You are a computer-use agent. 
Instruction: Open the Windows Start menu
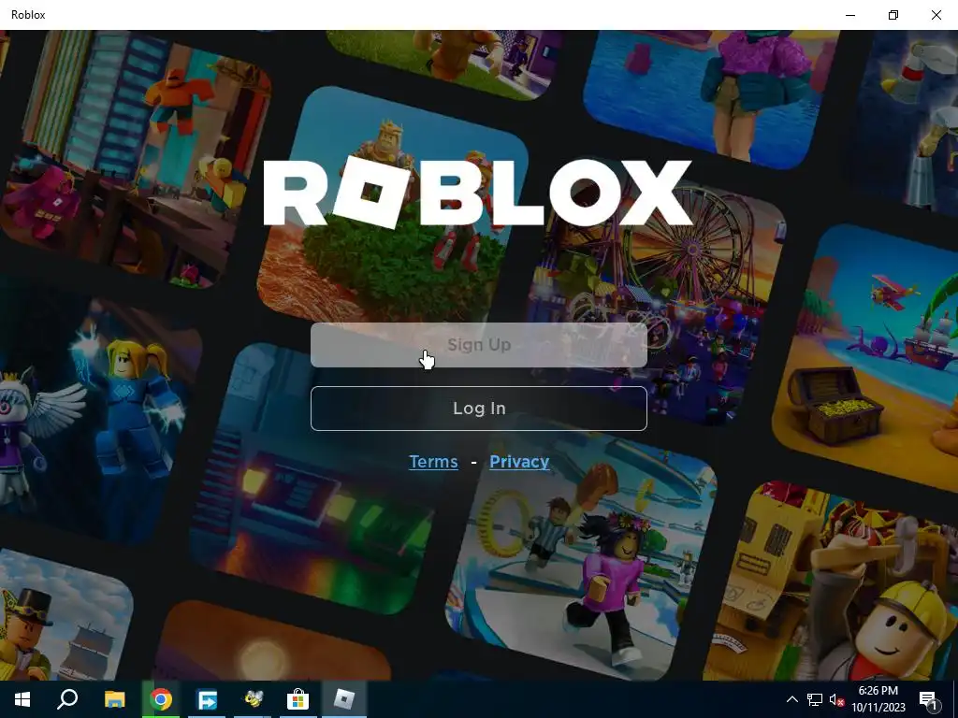pos(22,699)
